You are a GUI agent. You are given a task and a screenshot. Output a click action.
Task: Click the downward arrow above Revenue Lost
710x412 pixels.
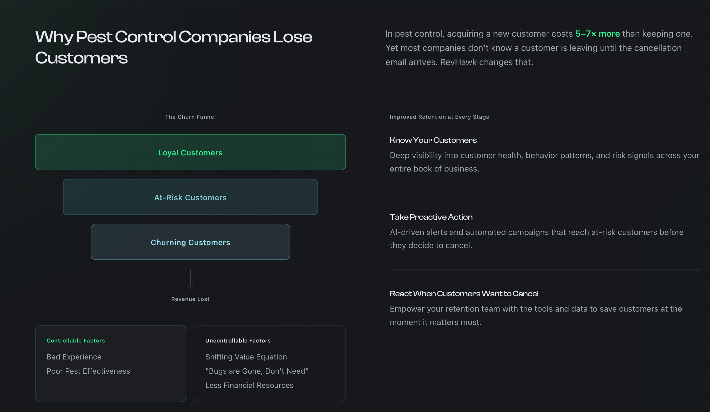(x=191, y=279)
